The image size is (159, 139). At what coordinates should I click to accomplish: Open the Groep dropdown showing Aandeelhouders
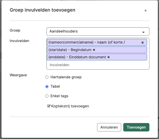(98, 31)
